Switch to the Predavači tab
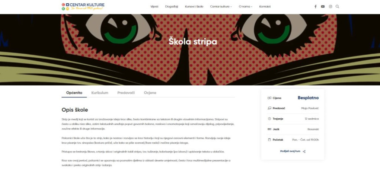Viewport: 380px width, 173px height. (x=126, y=93)
